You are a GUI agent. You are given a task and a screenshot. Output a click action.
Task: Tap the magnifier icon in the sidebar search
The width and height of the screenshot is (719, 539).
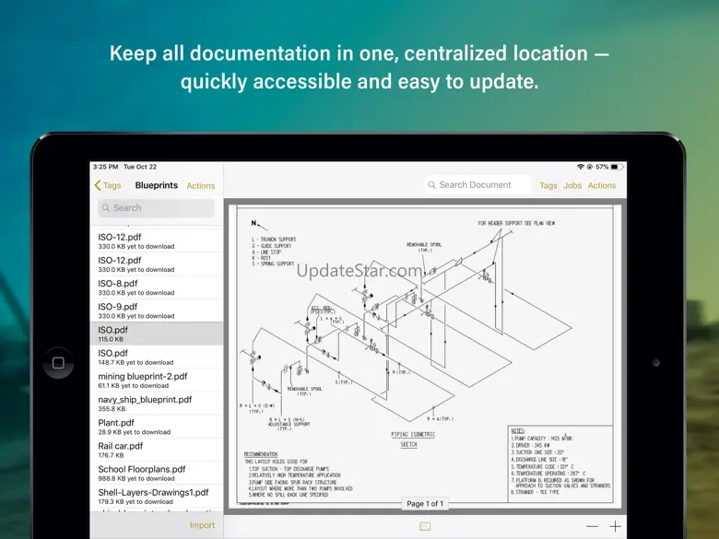click(105, 208)
